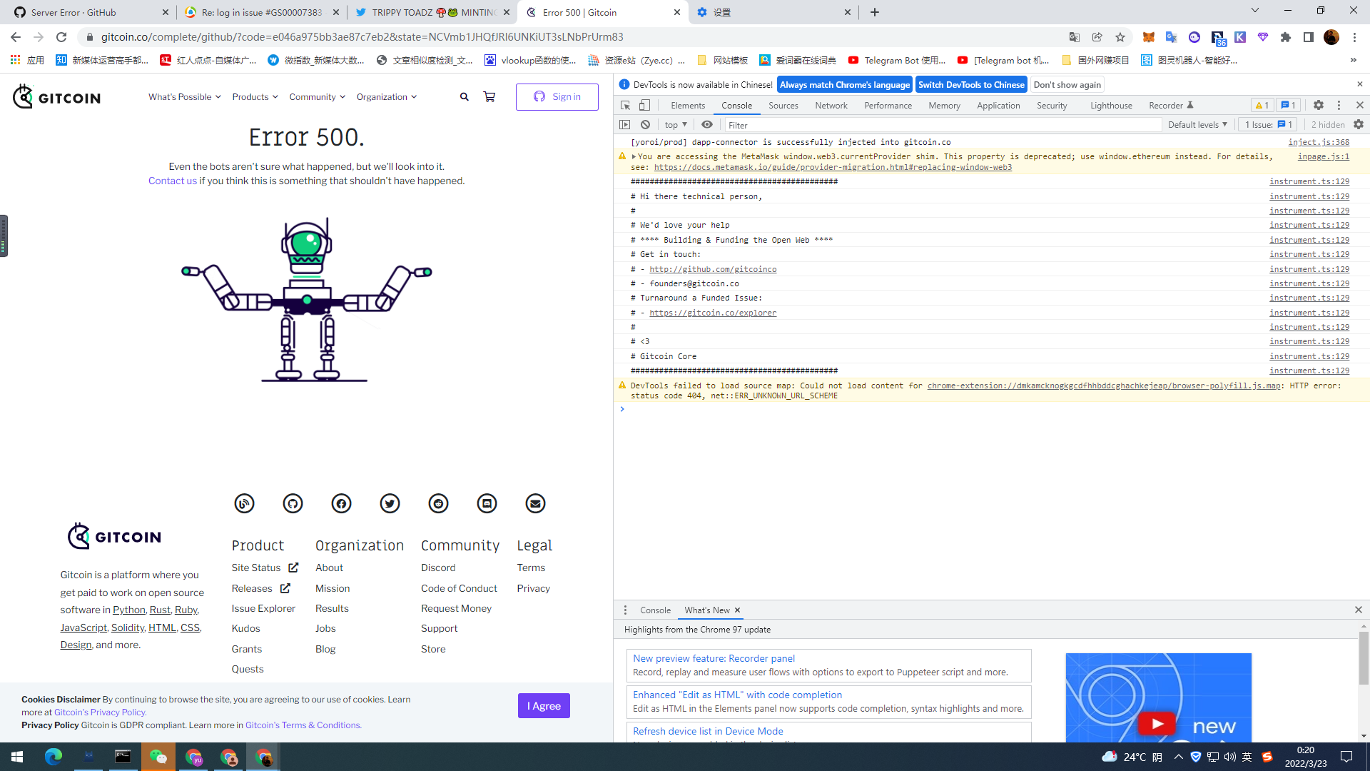
Task: Open the Gitcoin blog feed icon in footer
Action: tap(245, 504)
